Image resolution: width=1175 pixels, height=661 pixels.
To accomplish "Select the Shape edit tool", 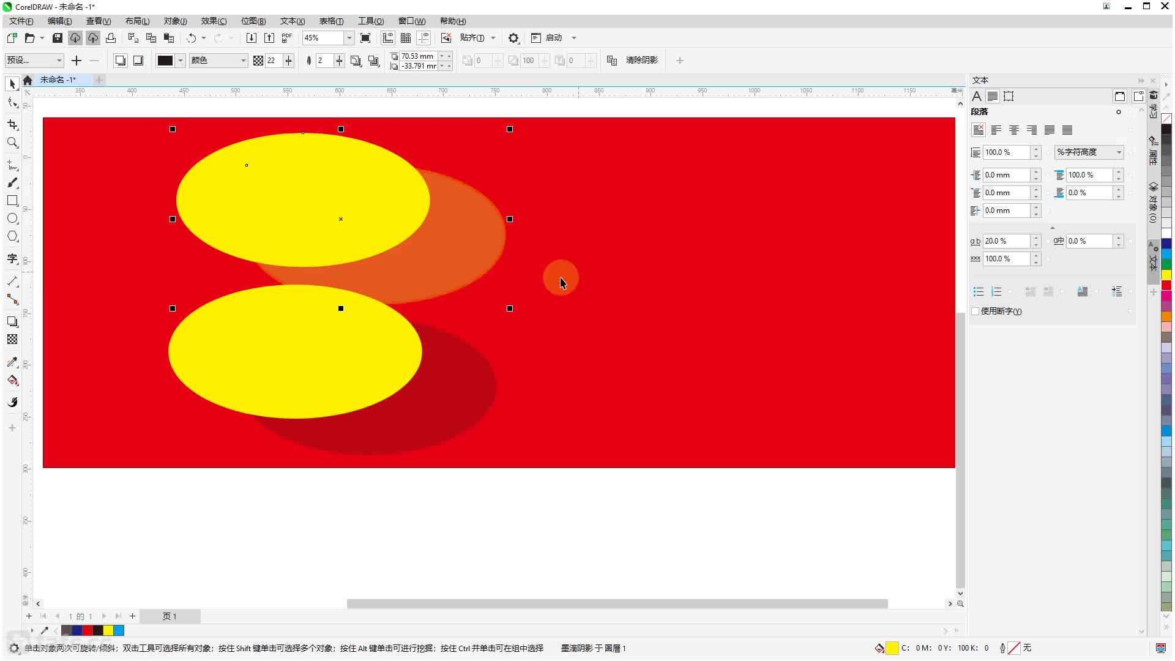I will 12,103.
